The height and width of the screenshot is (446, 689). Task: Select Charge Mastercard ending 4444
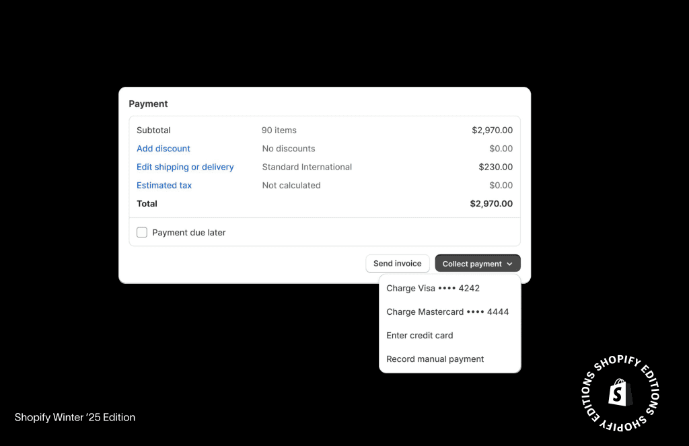(x=447, y=312)
